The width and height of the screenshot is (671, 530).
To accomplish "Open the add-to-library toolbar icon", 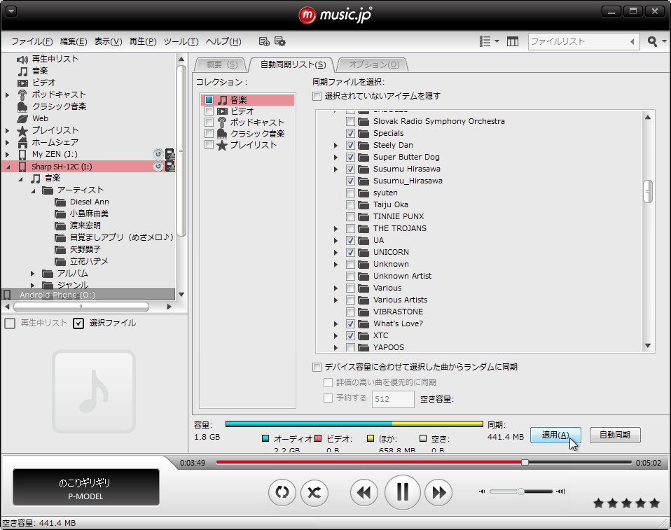I will (264, 41).
